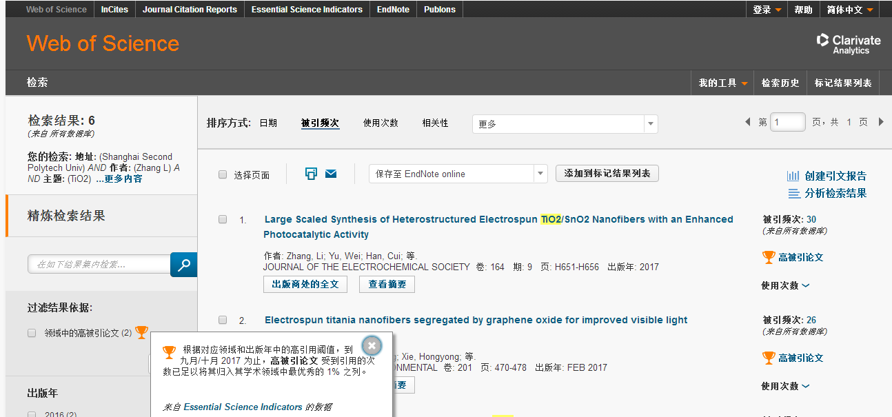892x417 pixels.
Task: Switch to the EndNote tab
Action: [x=393, y=10]
